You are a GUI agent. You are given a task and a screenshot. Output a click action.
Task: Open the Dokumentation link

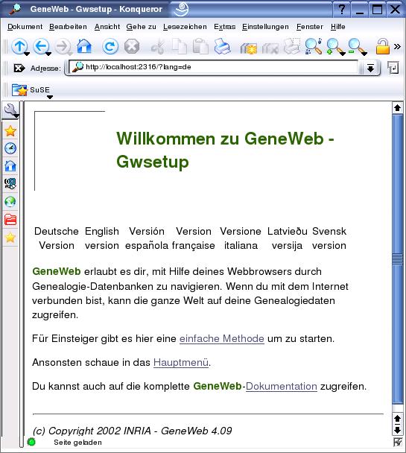coord(282,386)
